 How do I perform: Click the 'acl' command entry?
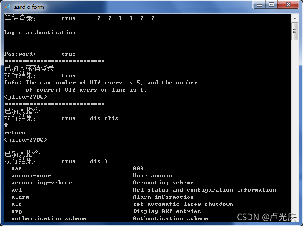point(17,190)
